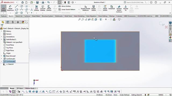Expand the Annotations node
The width and height of the screenshot is (172, 96).
pyautogui.click(x=1, y=37)
